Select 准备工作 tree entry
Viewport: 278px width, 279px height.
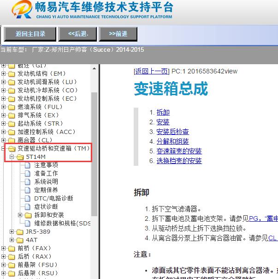[46, 173]
